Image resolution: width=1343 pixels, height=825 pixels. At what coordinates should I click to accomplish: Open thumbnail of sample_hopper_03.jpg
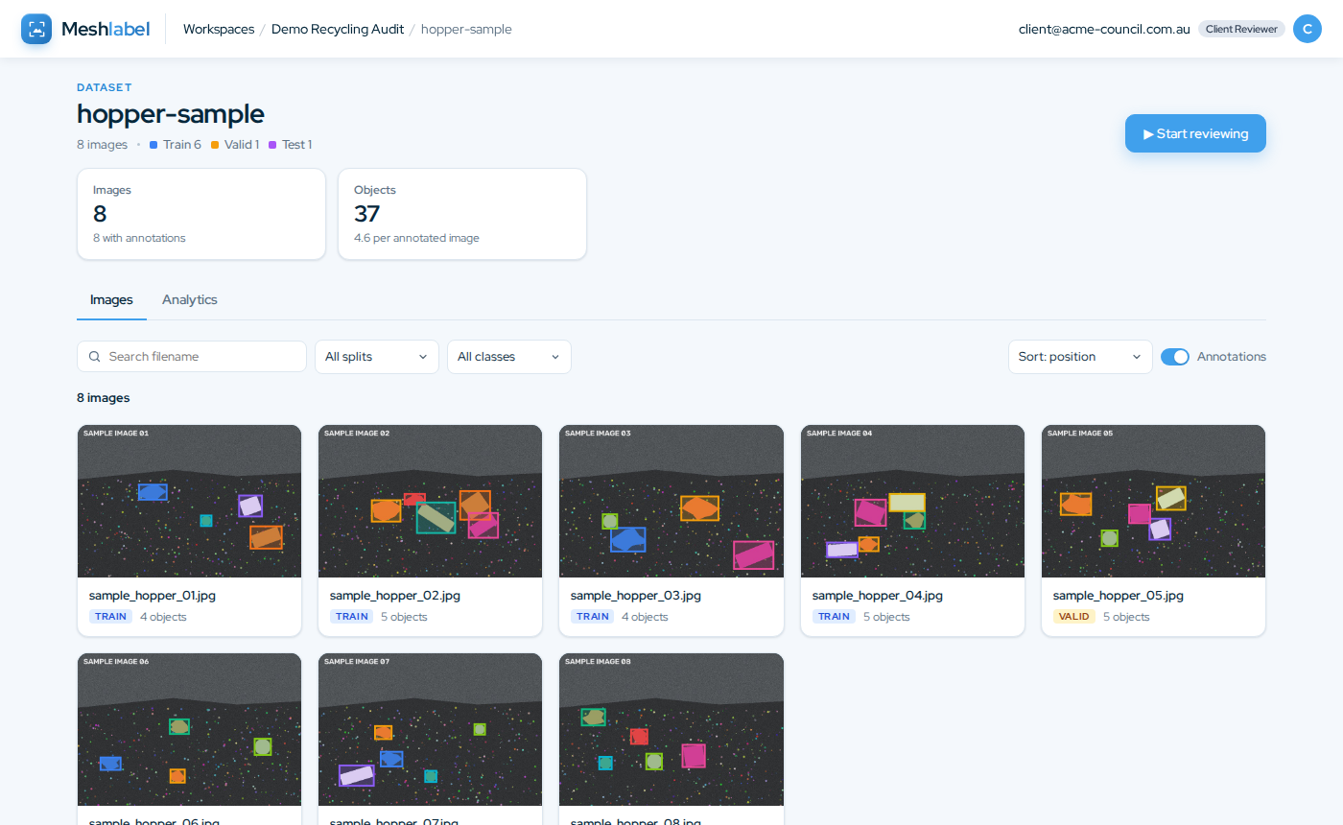pyautogui.click(x=671, y=502)
